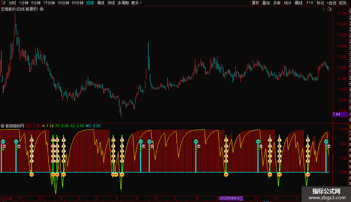351x202 pixels.
Task: Click the leftmost orange buy arrow circle
Action: [32, 175]
